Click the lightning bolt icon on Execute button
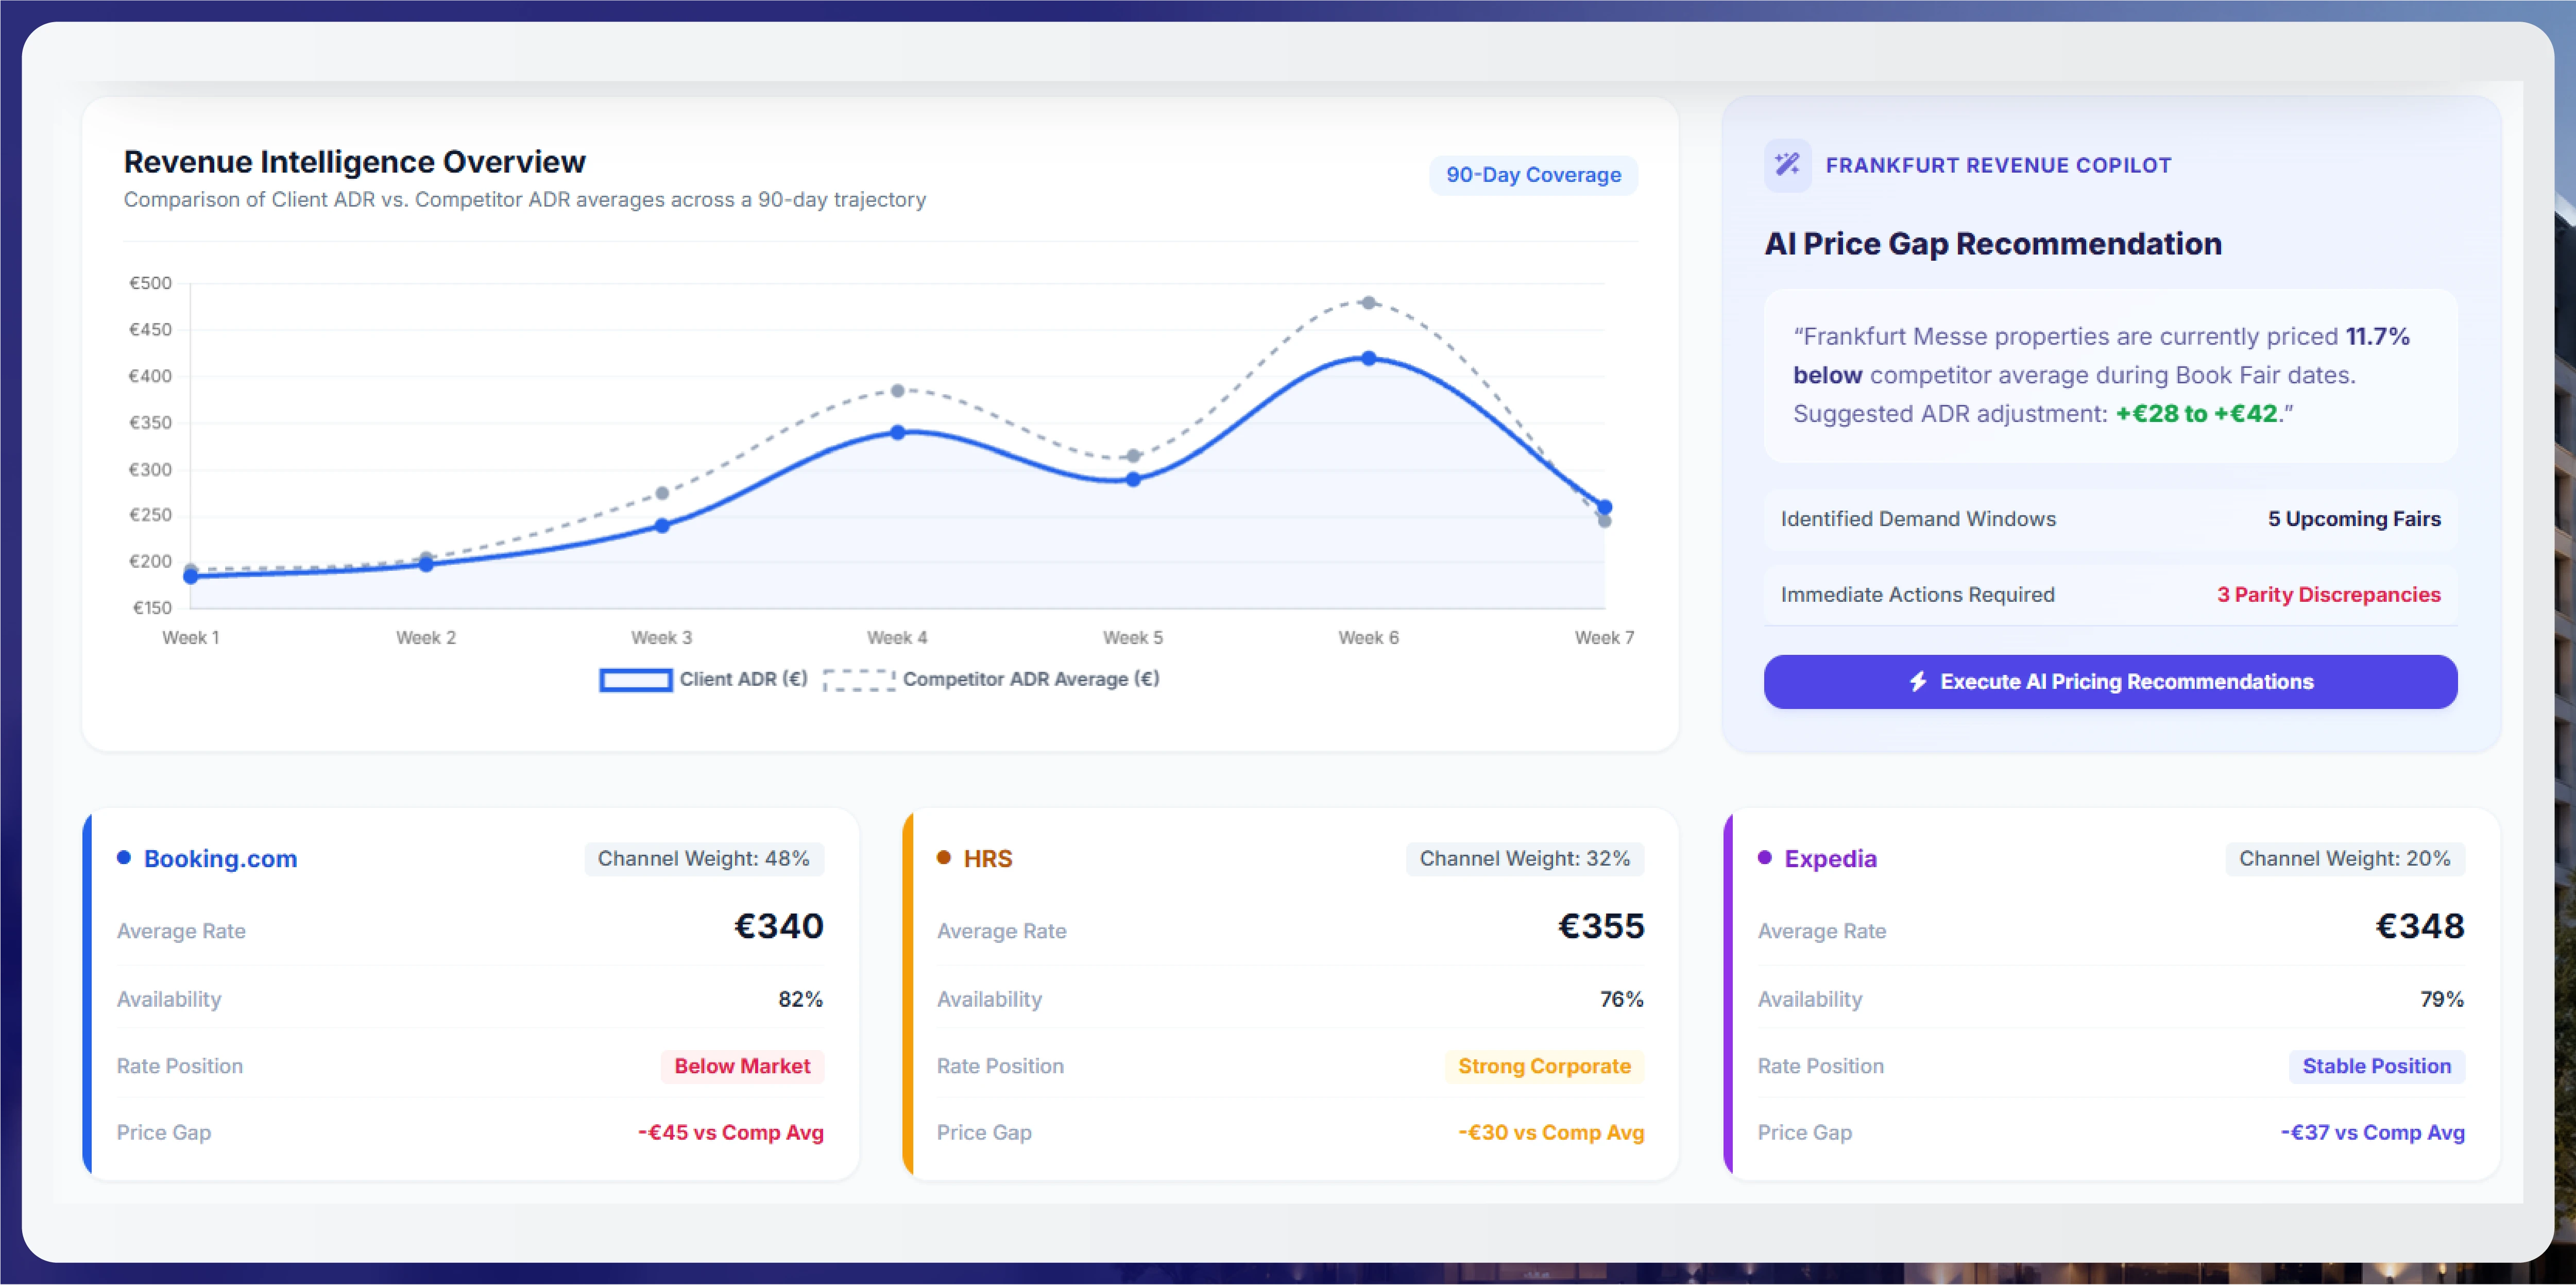This screenshot has height=1285, width=2576. 1917,682
